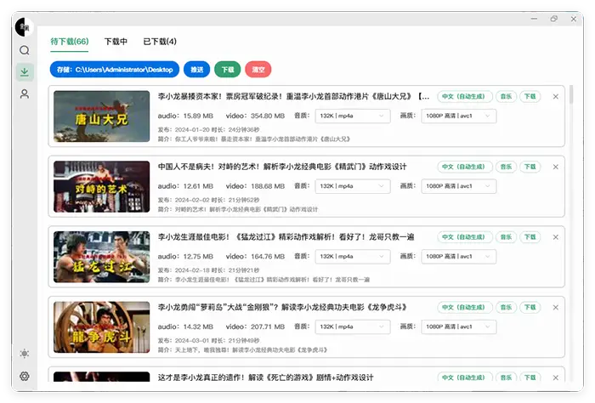This screenshot has width=595, height=403.
Task: Click title 中国人不是病夫！对峙的艺术
Action: click(282, 167)
